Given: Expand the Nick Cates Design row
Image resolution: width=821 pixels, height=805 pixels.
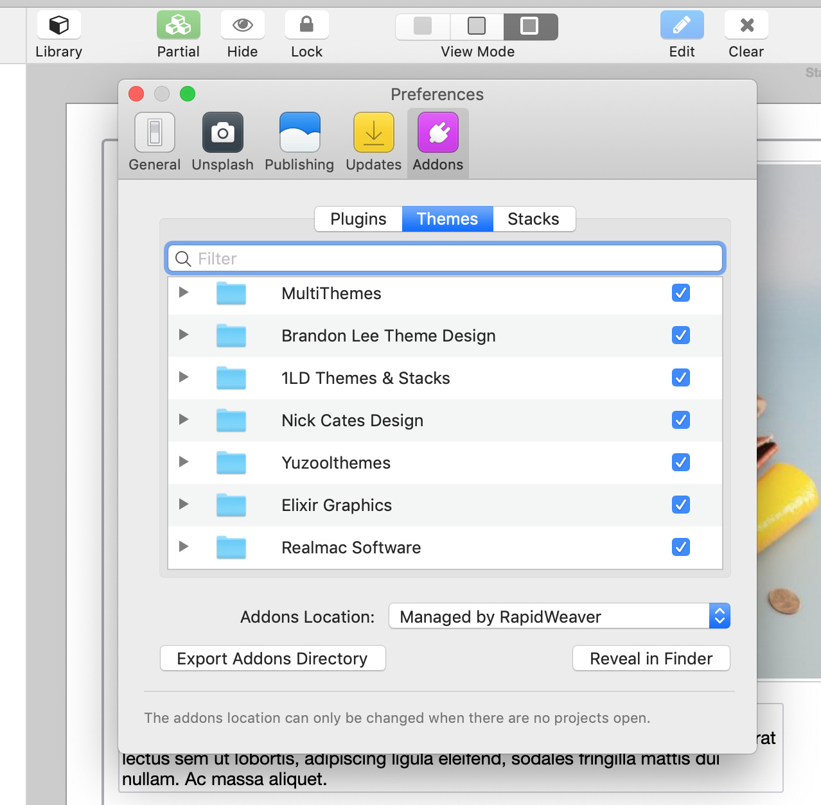Looking at the screenshot, I should pos(184,419).
